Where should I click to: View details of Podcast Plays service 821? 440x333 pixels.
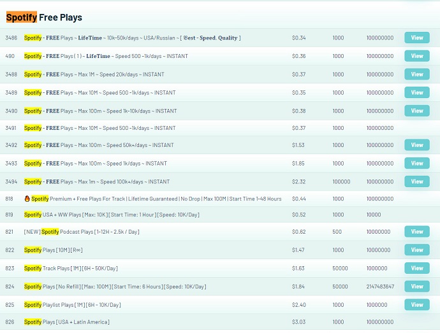(416, 232)
